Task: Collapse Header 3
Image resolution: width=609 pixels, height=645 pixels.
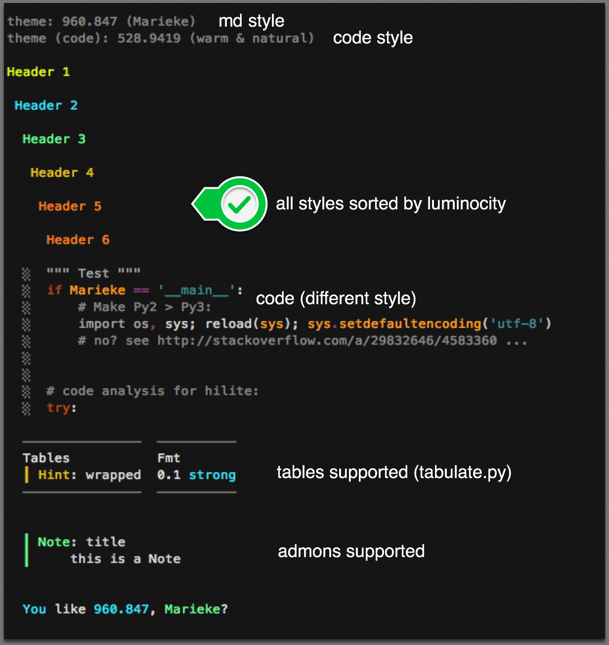Action: coord(53,139)
